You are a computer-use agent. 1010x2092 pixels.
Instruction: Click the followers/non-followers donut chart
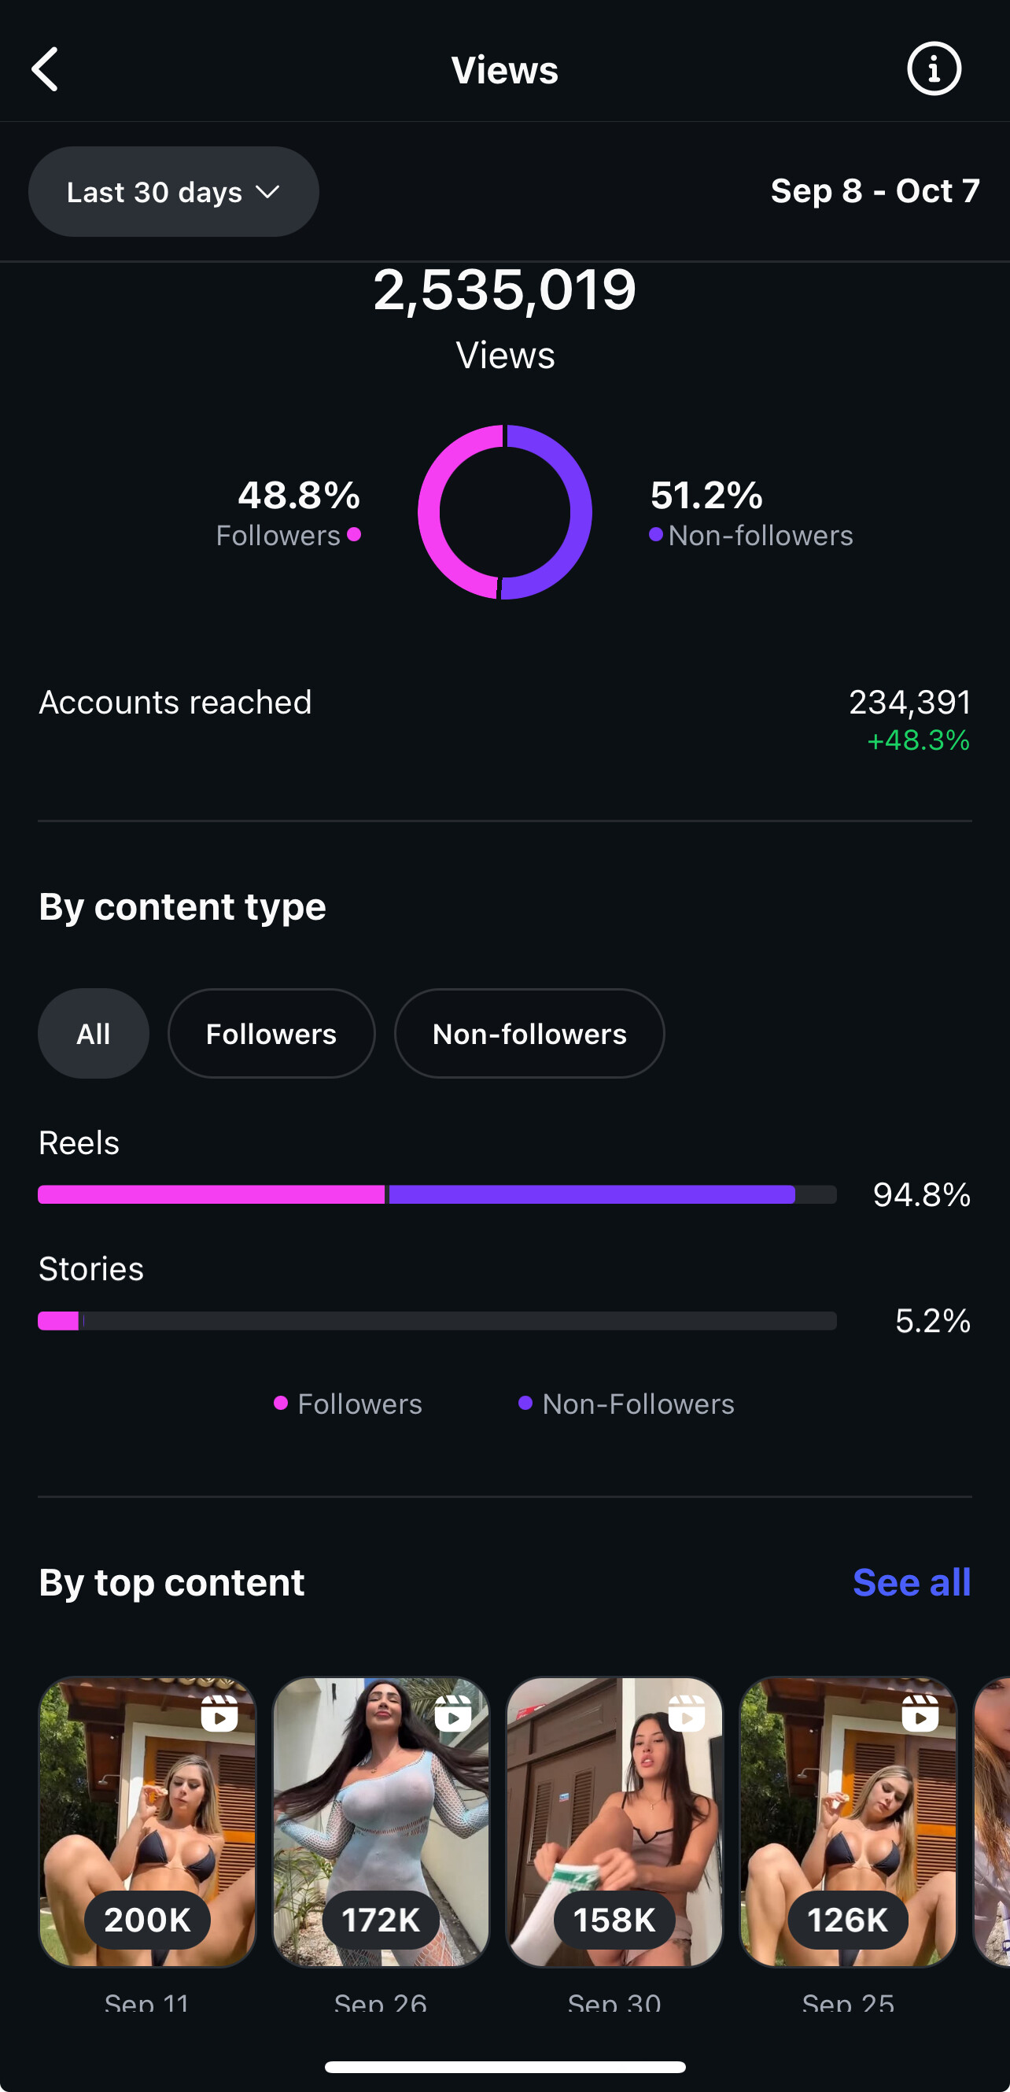point(505,512)
